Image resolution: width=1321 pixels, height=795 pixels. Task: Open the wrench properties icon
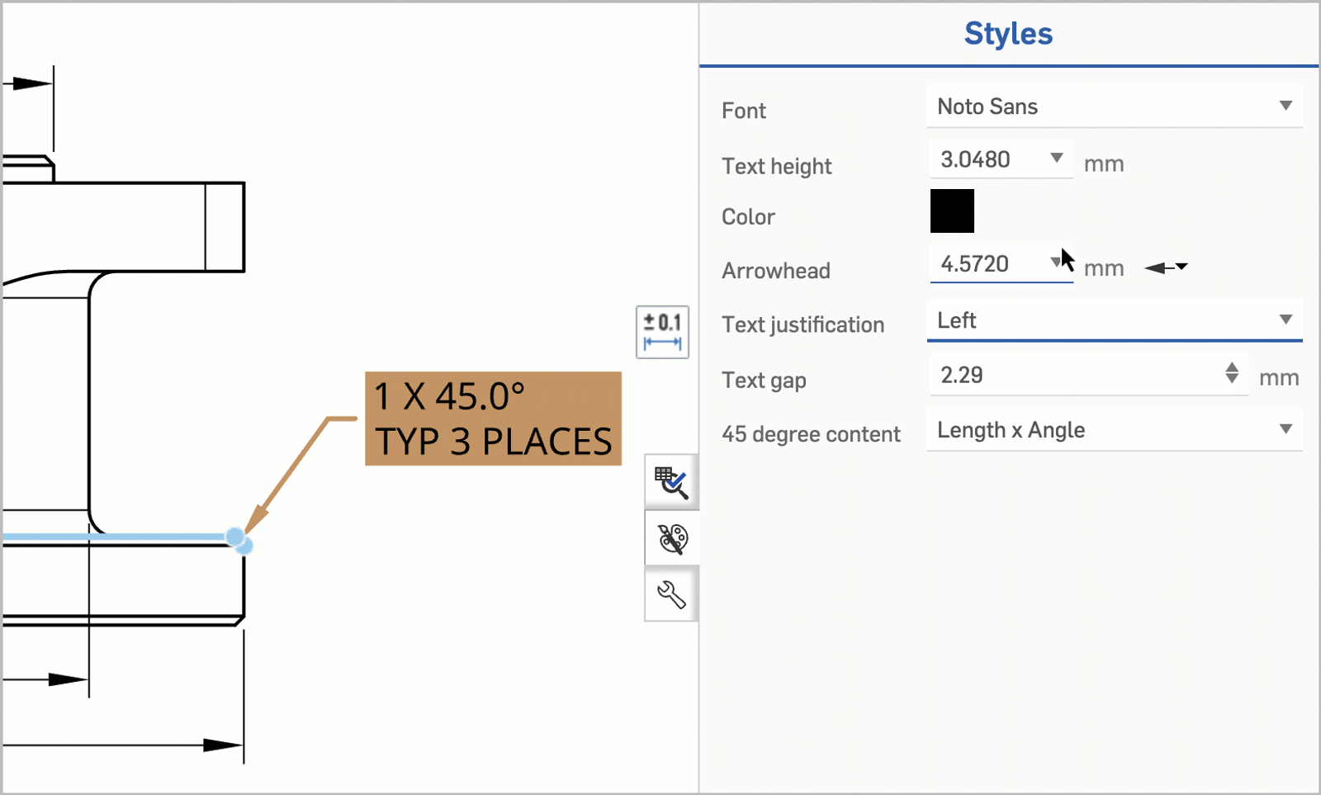[671, 594]
